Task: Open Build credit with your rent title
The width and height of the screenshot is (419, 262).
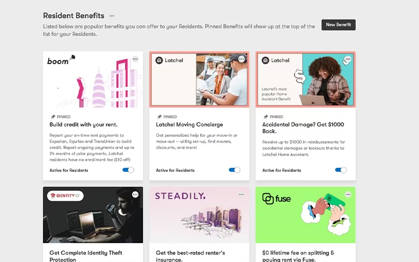Action: tap(83, 125)
